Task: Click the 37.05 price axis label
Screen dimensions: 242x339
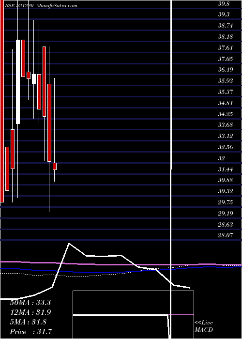Action: tap(225, 59)
